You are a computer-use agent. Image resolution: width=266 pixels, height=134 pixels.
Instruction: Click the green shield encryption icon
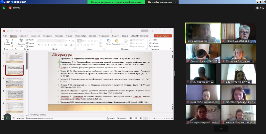[4, 7]
